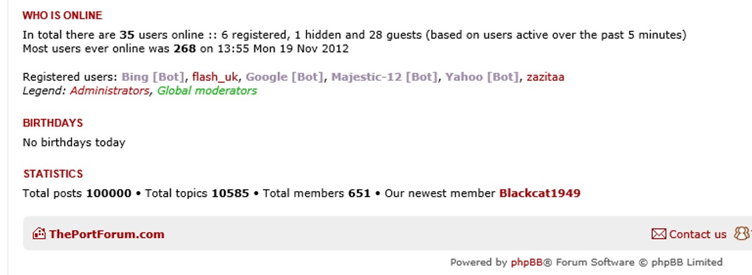The width and height of the screenshot is (752, 275).
Task: Click the Google [Bot] registered user
Action: pyautogui.click(x=285, y=77)
